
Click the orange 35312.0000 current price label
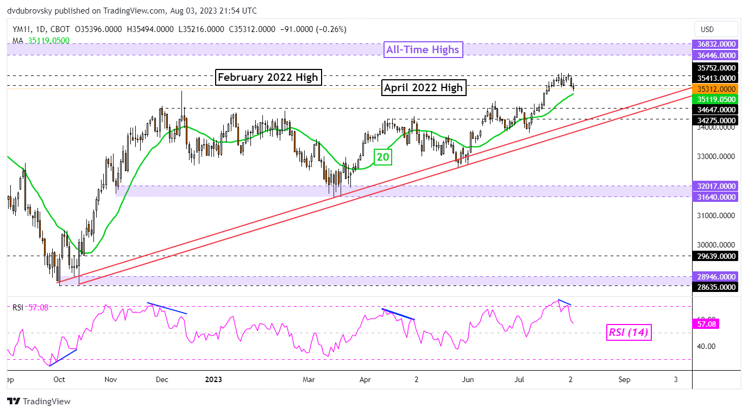click(x=716, y=88)
